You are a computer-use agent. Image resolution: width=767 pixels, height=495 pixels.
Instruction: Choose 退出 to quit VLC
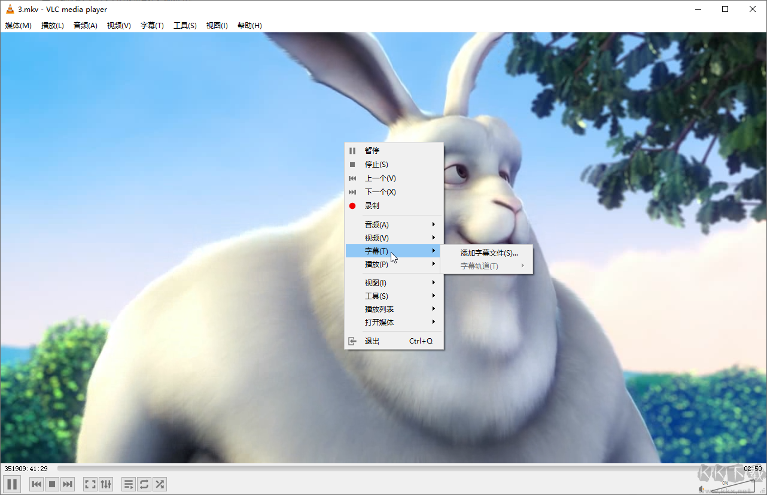[x=372, y=340]
